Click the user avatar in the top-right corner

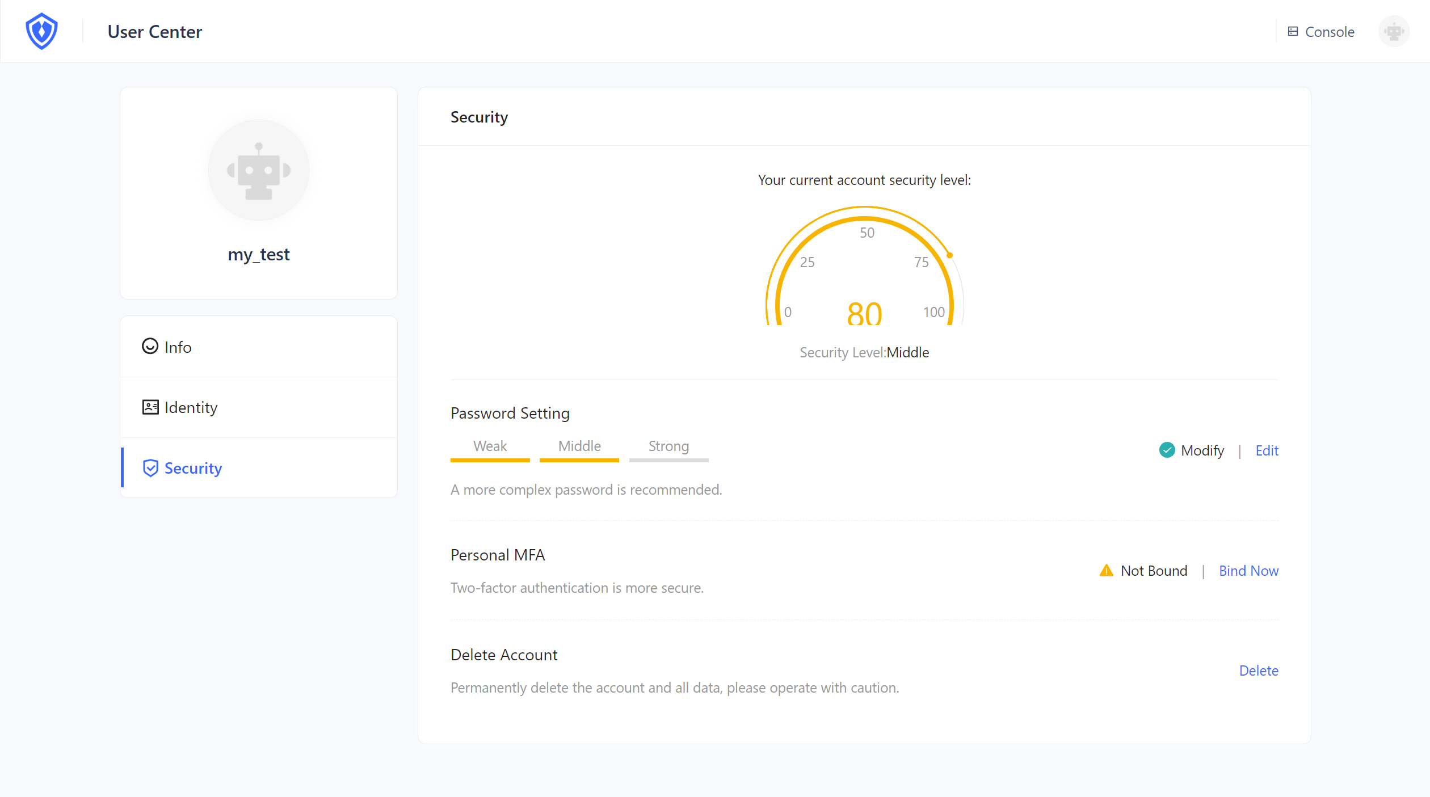pos(1393,31)
